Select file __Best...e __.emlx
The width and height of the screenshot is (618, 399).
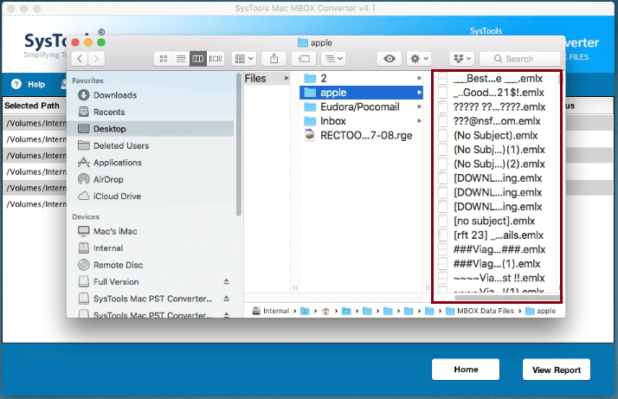coord(491,79)
